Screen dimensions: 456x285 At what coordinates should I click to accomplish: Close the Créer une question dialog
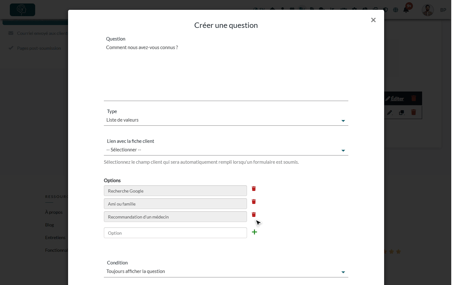tap(373, 20)
